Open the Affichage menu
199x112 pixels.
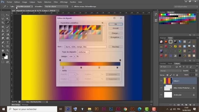pos(64,2)
